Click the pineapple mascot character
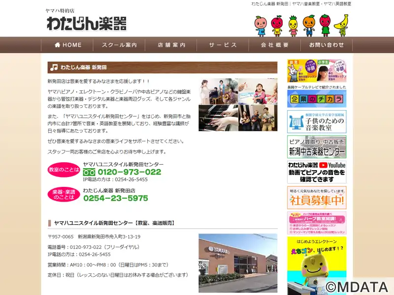 click(293, 26)
